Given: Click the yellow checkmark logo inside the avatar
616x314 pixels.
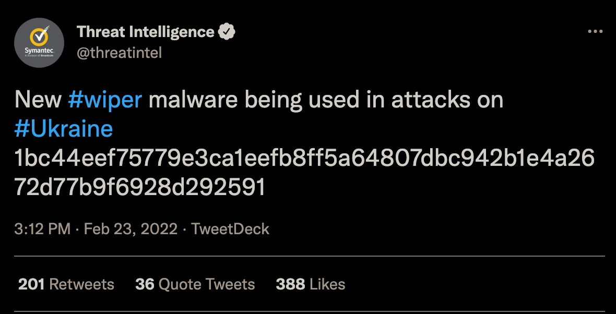Looking at the screenshot, I should tap(39, 38).
